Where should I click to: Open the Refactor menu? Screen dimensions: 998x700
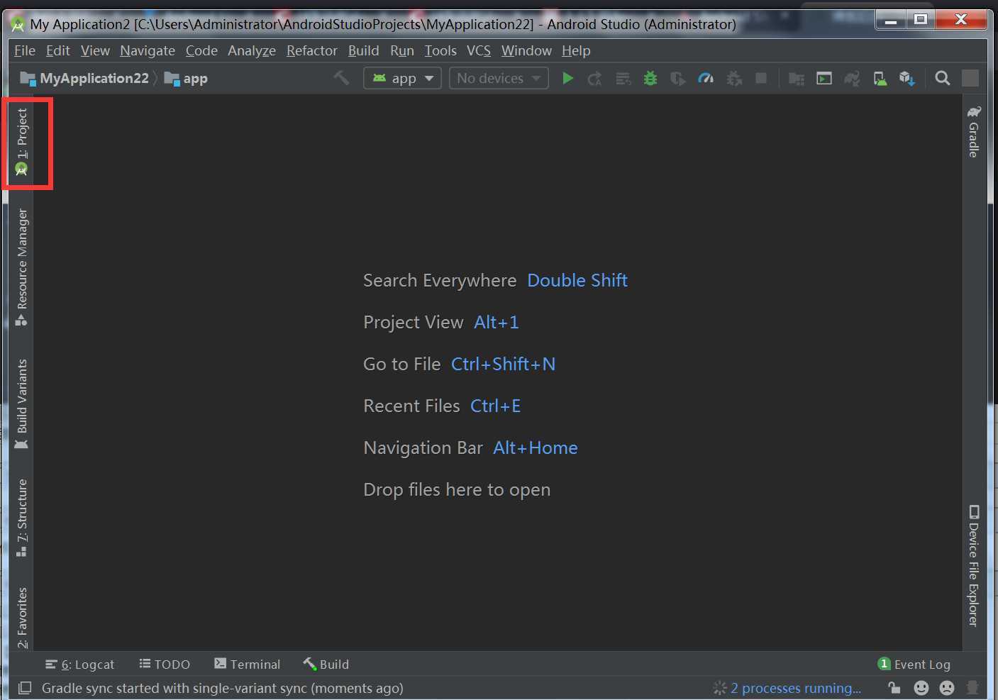tap(312, 50)
